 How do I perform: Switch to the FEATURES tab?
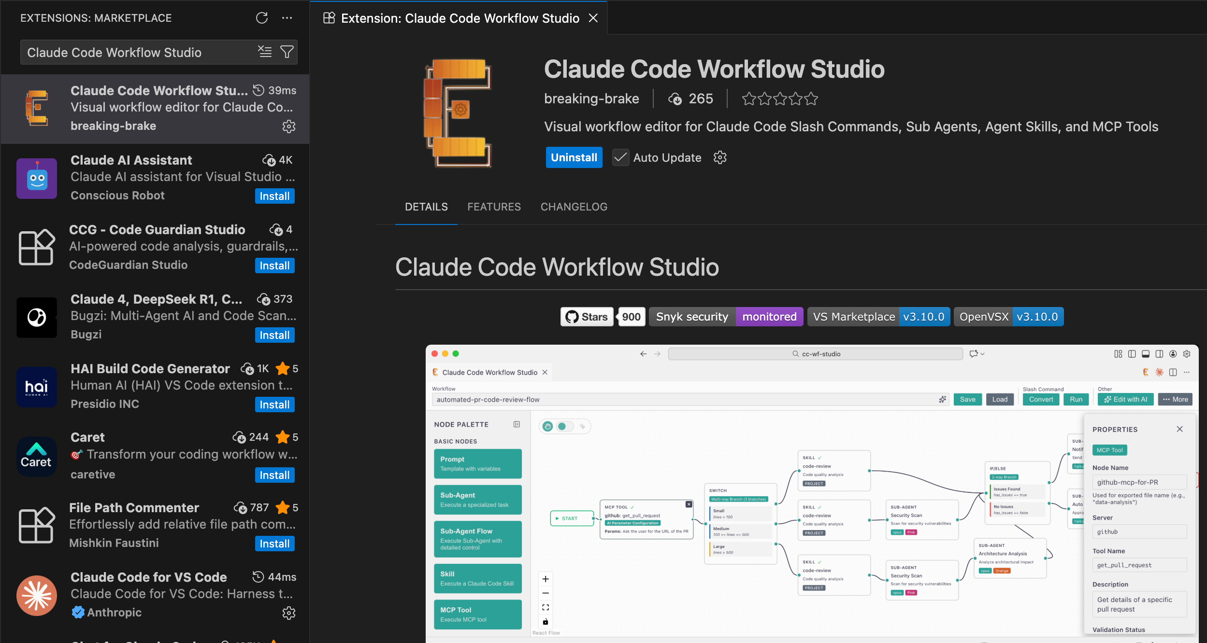pyautogui.click(x=494, y=207)
